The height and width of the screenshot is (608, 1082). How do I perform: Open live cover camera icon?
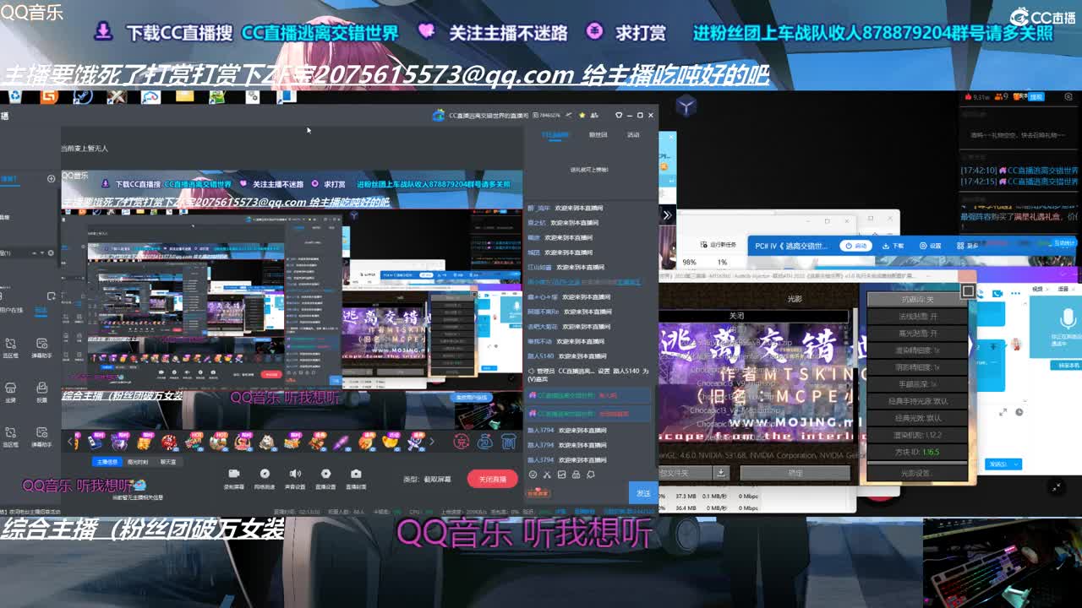click(356, 474)
